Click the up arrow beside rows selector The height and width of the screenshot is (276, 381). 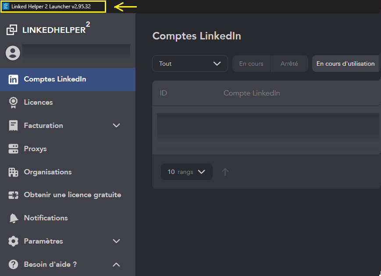point(225,172)
